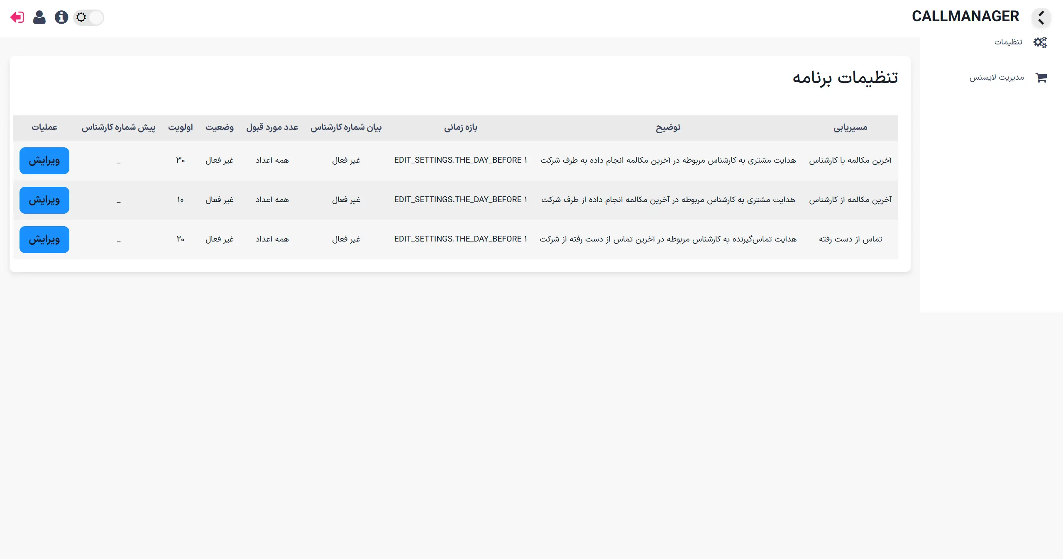The width and height of the screenshot is (1063, 559).
Task: Click ویرایش for آخرین مکالمه از کارشناس
Action: pyautogui.click(x=44, y=200)
